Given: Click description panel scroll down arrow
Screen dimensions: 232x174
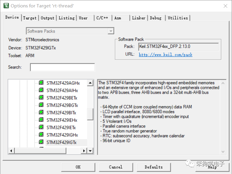Looking at the screenshot, I should tap(223, 151).
